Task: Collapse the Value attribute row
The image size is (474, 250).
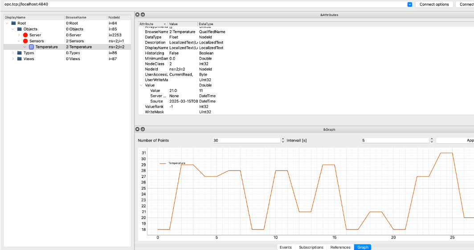Action: coord(141,85)
